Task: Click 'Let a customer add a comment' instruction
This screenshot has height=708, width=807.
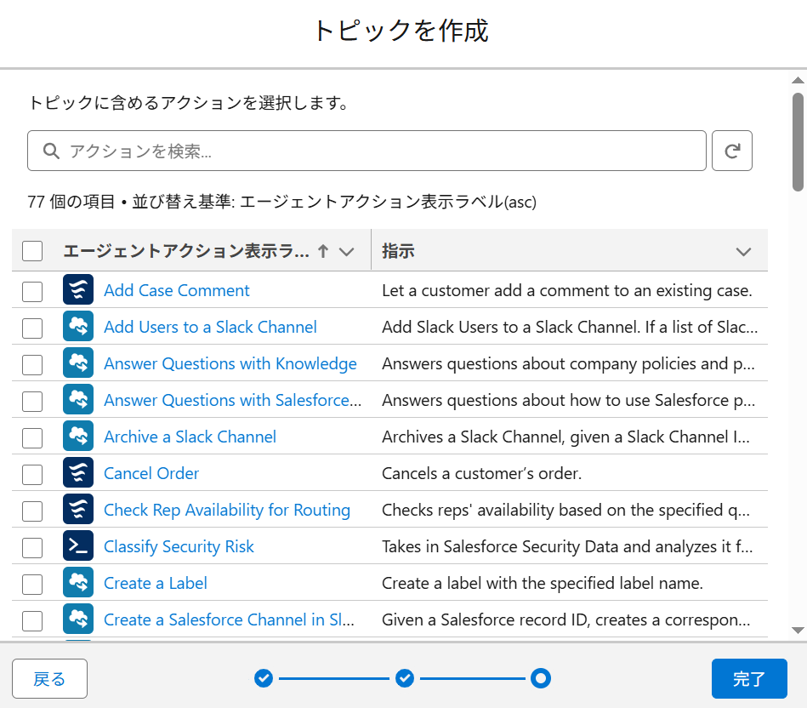Action: pos(566,290)
